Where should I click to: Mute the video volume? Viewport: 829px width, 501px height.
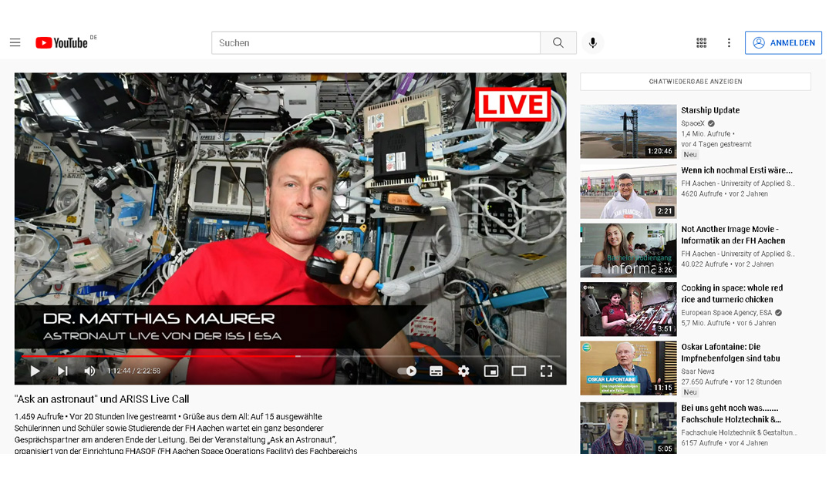click(x=90, y=371)
